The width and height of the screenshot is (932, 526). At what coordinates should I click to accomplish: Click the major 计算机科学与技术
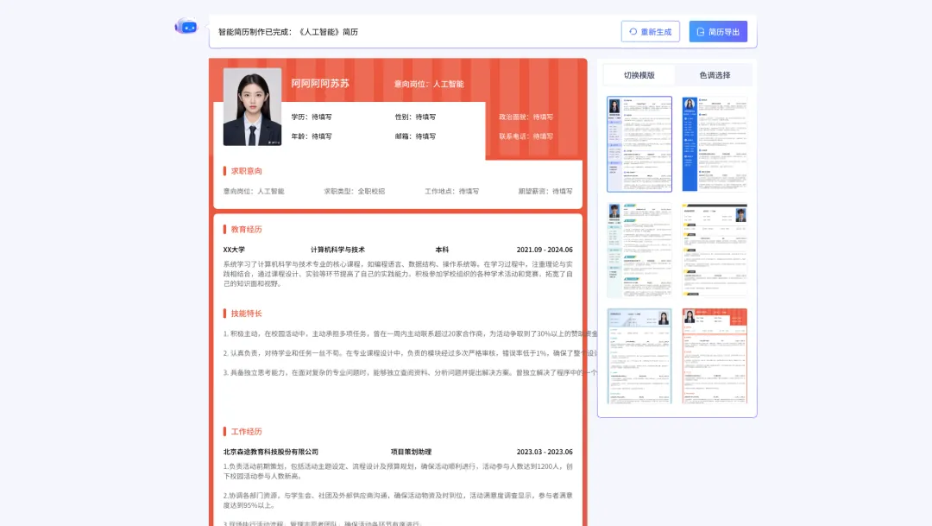337,250
